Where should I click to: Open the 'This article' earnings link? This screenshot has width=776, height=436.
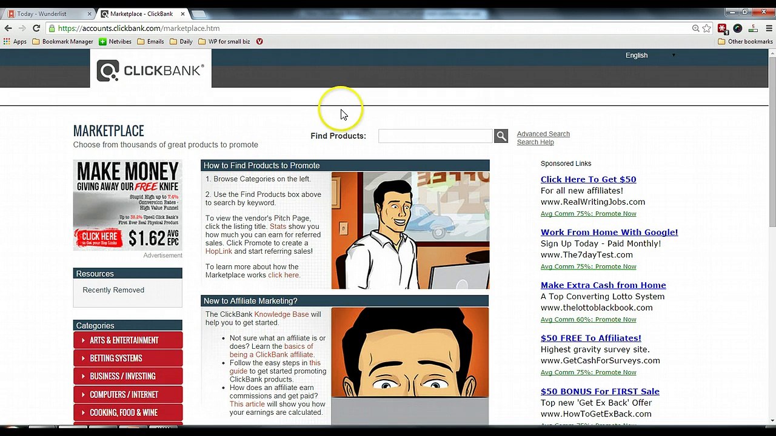247,404
